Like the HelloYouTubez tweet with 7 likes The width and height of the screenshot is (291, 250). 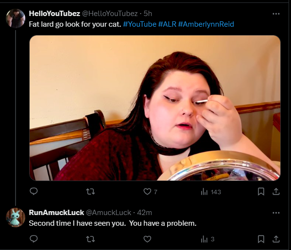[x=150, y=192]
